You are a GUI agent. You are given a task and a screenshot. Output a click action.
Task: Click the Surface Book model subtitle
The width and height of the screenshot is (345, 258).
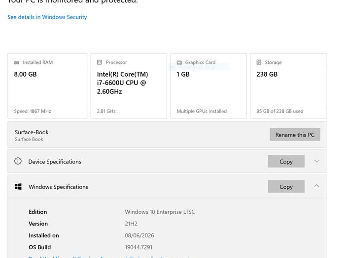pyautogui.click(x=29, y=139)
